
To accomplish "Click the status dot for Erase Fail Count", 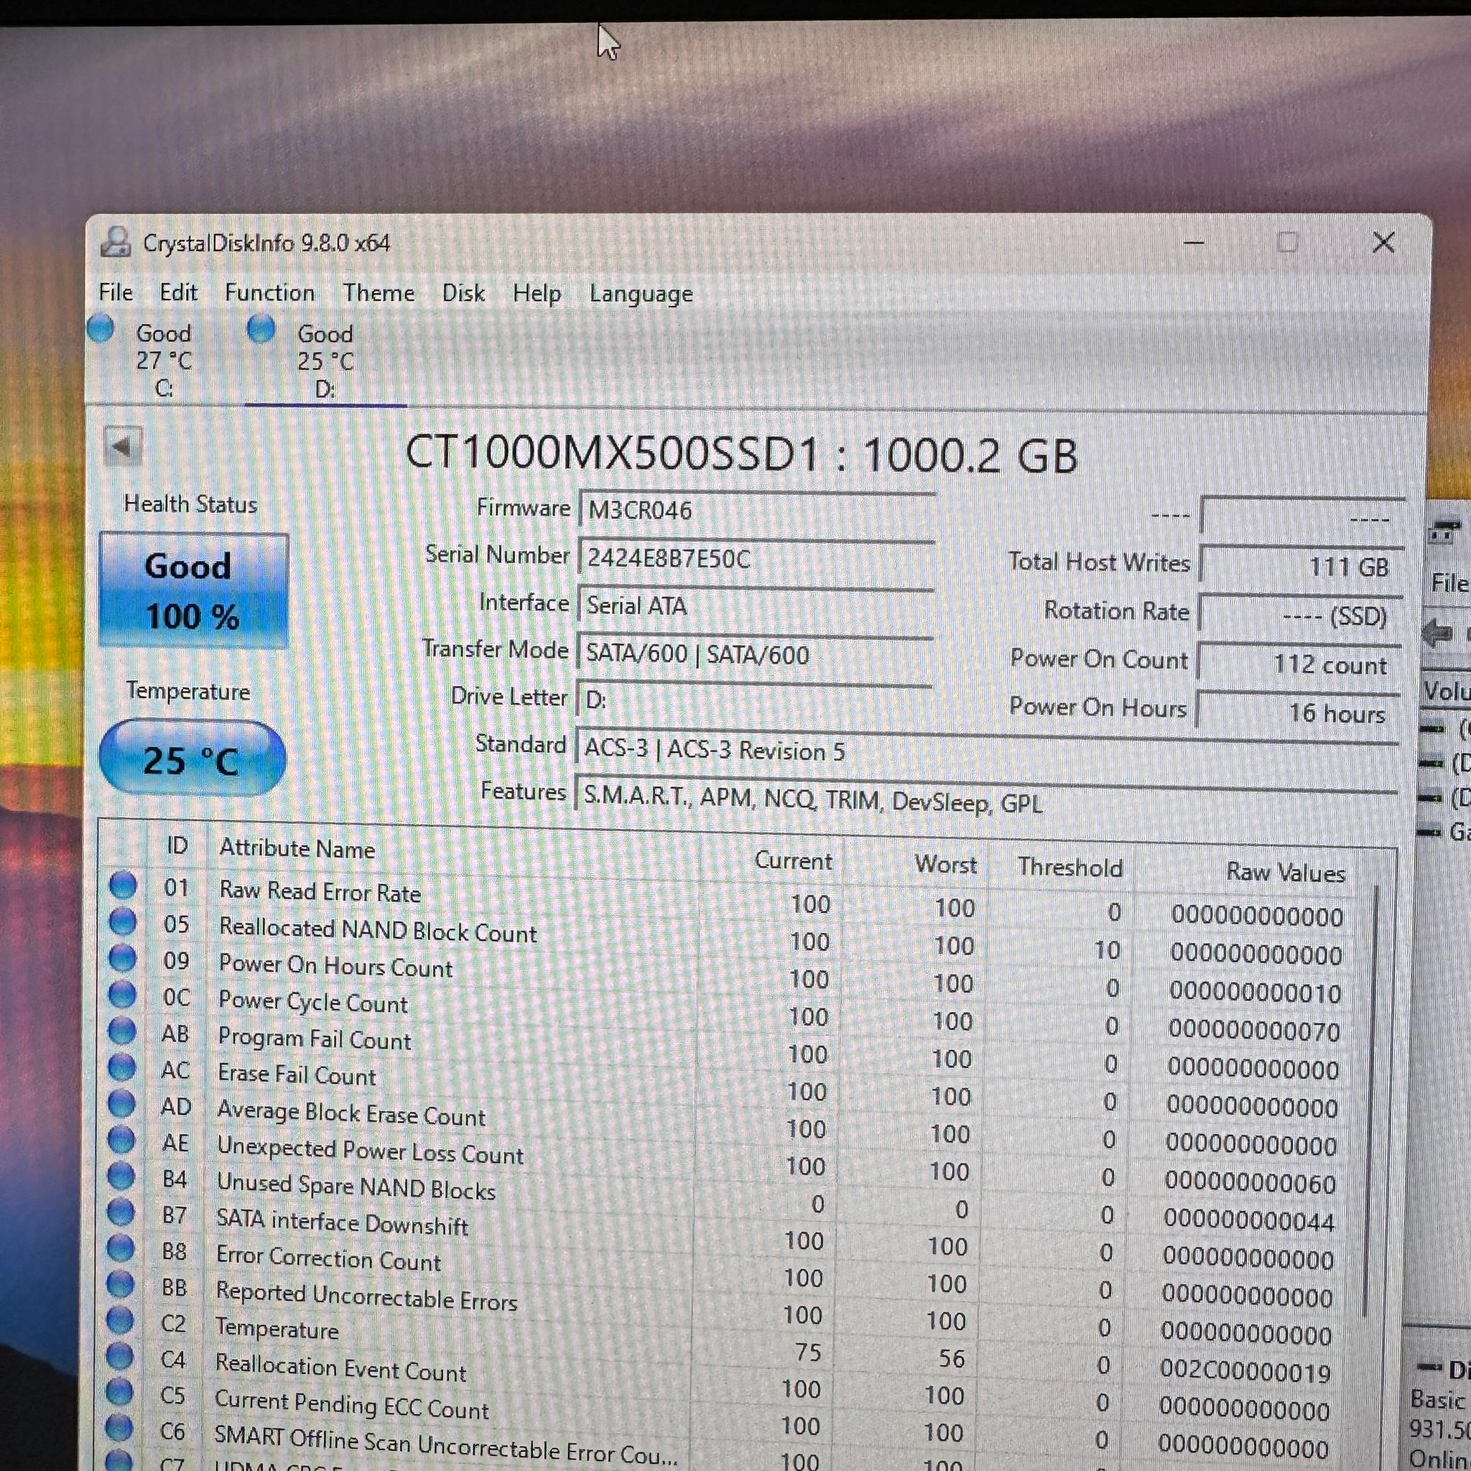I will coord(122,1067).
